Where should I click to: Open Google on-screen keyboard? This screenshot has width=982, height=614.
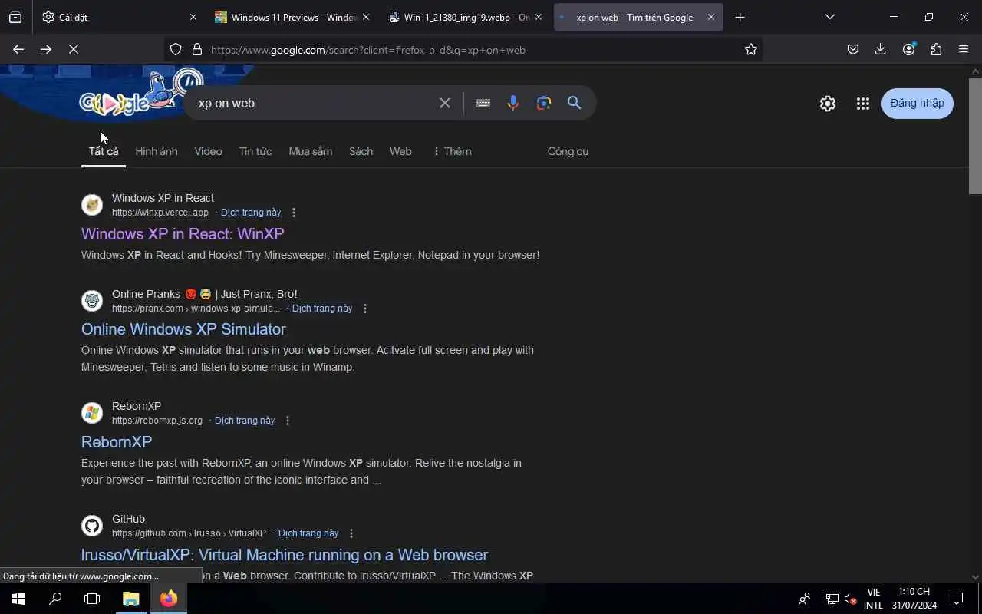(x=483, y=103)
